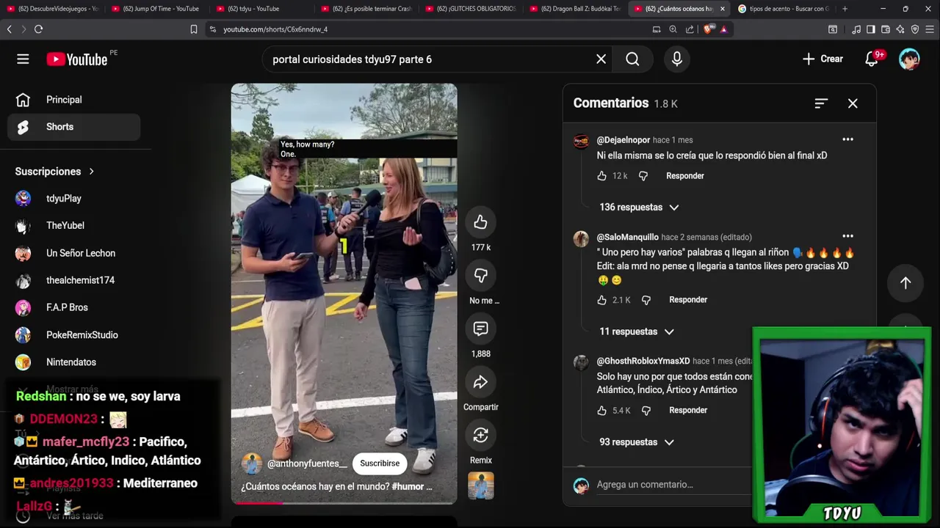Dislike the short with thumbs down
The width and height of the screenshot is (940, 528).
tap(480, 275)
